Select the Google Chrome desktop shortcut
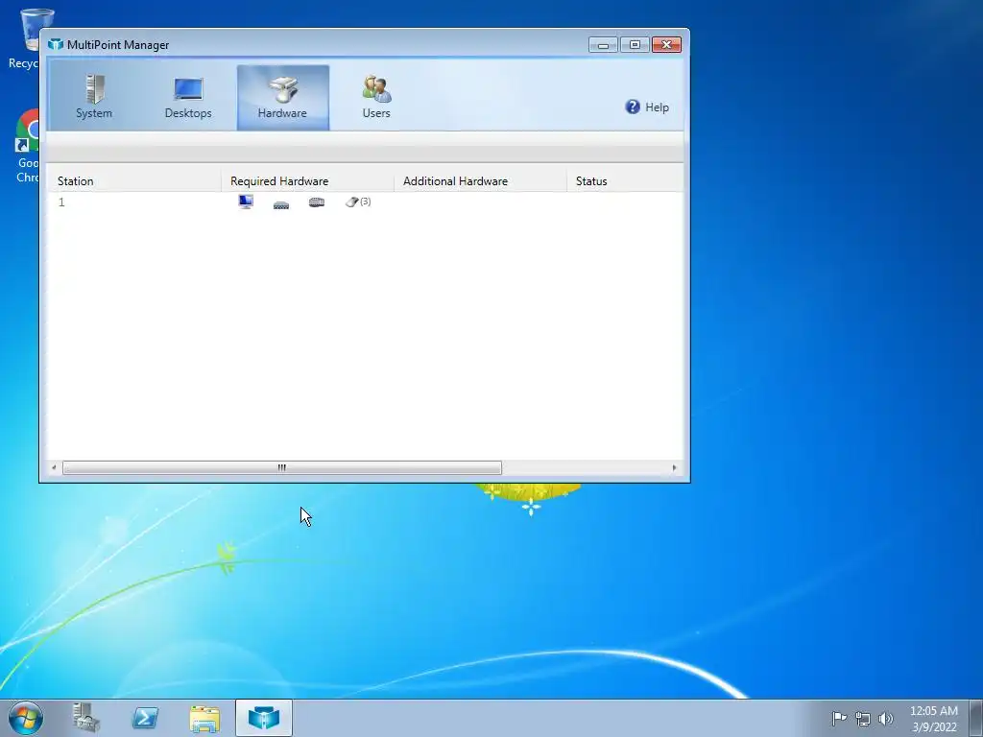Viewport: 983px width, 737px height. [x=26, y=146]
